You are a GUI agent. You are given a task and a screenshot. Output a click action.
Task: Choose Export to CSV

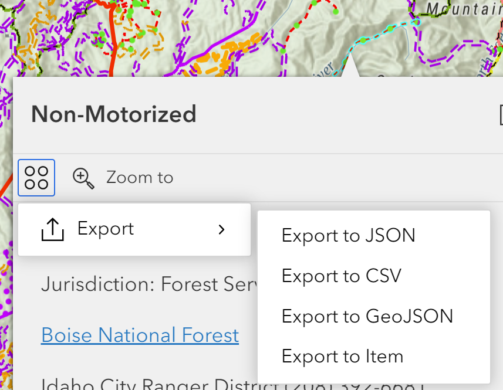pos(342,276)
